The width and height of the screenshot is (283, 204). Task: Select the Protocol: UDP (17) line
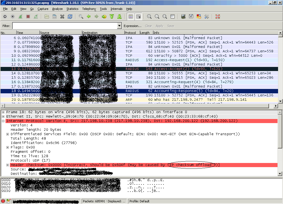coord(30,160)
